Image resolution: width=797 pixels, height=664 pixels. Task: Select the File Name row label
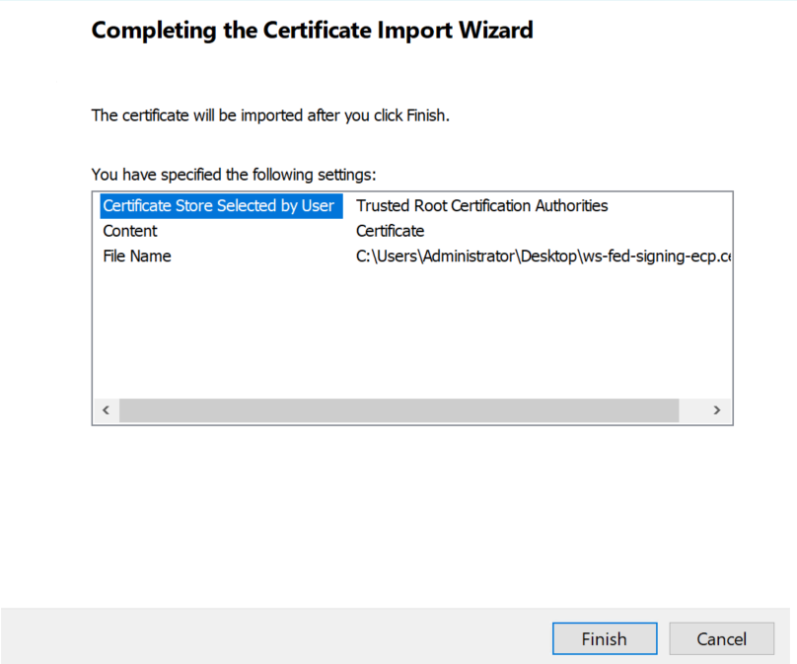(x=137, y=257)
